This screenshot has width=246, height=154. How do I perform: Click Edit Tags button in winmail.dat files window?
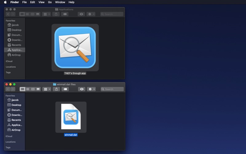pos(65,89)
